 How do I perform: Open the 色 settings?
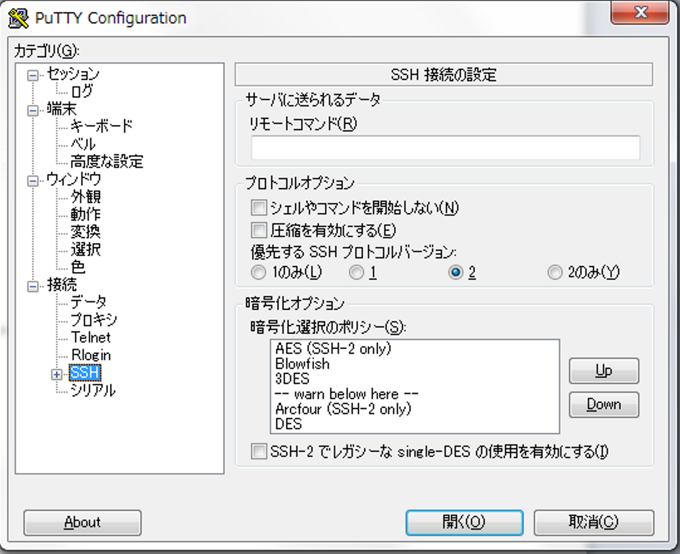click(78, 267)
